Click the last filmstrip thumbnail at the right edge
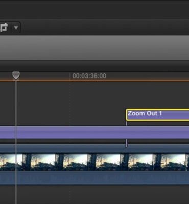This screenshot has height=204, width=189. [x=187, y=162]
